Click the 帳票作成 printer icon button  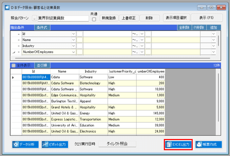point(209,144)
